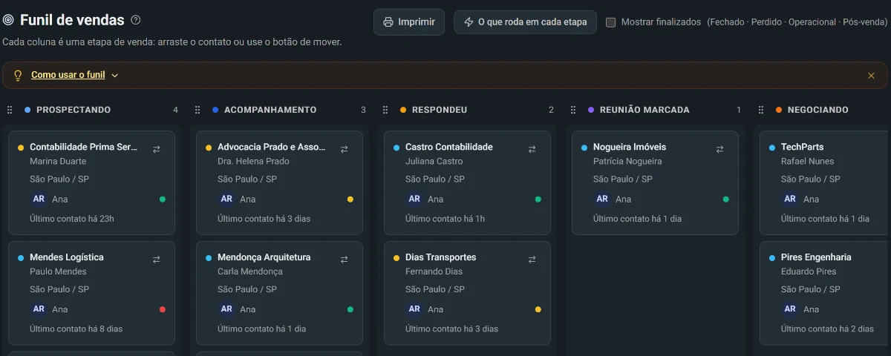The image size is (891, 356).
Task: Select the PROSPECTANDO column header
Action: click(74, 110)
